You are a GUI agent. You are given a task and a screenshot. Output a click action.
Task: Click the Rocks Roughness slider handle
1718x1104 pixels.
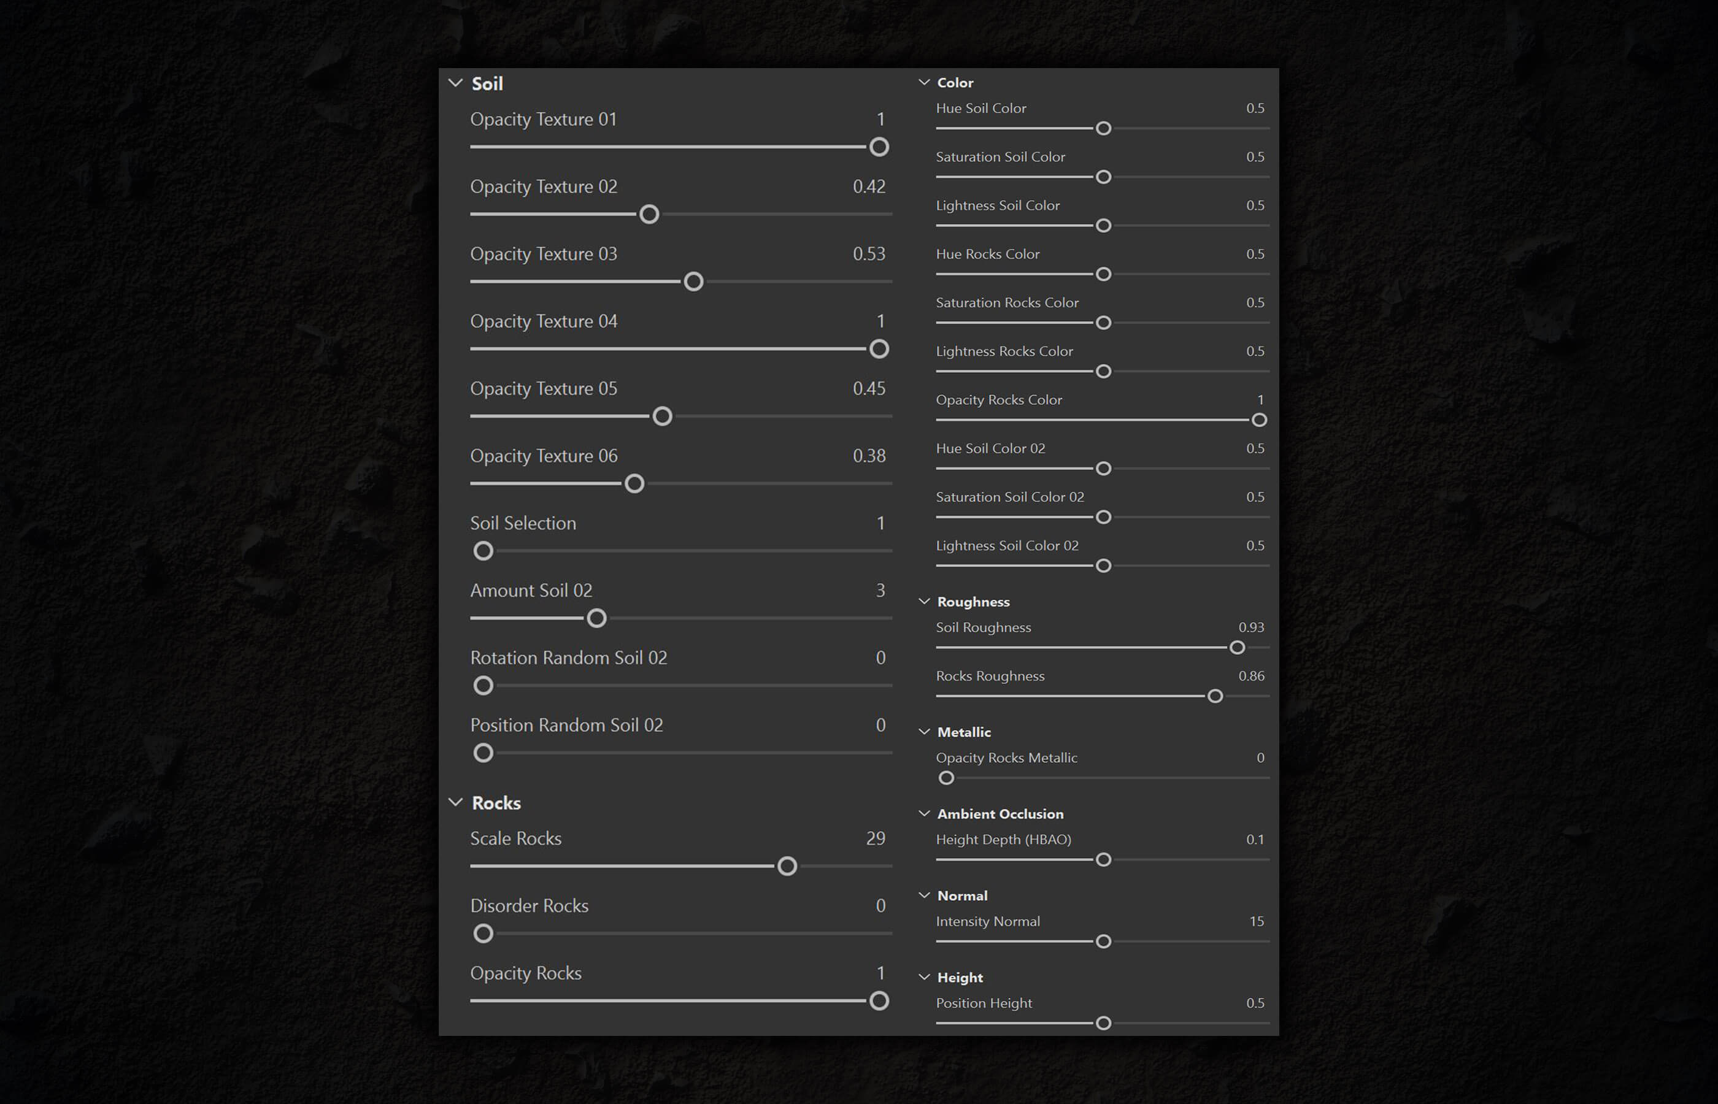[x=1215, y=696]
